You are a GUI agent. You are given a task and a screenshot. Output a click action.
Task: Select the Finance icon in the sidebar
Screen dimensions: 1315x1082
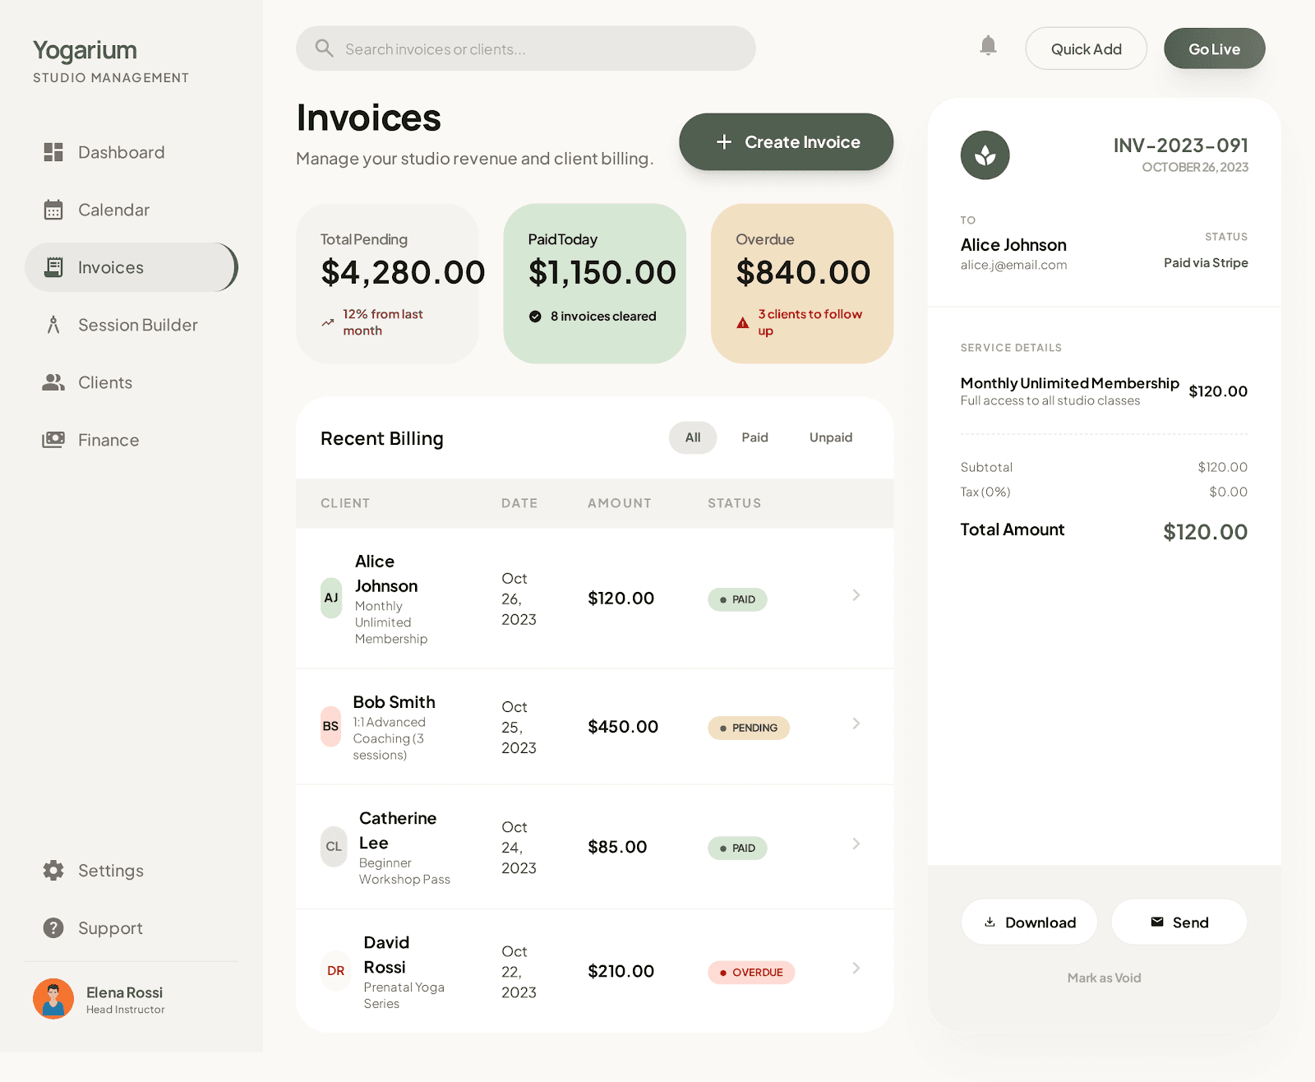[x=53, y=440]
